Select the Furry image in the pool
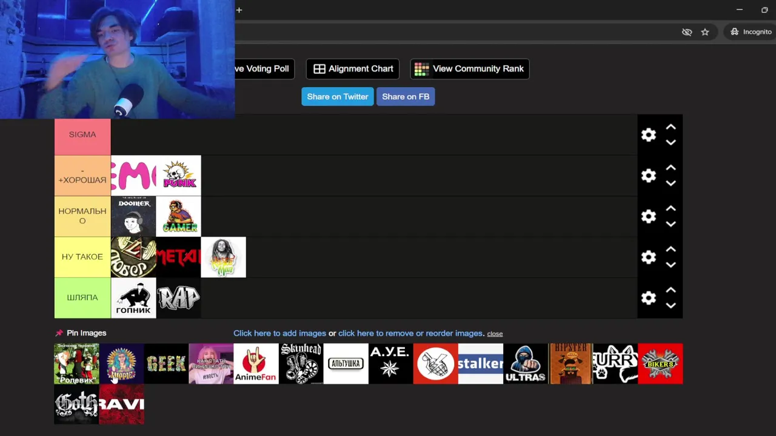Viewport: 776px width, 436px height. tap(615, 363)
